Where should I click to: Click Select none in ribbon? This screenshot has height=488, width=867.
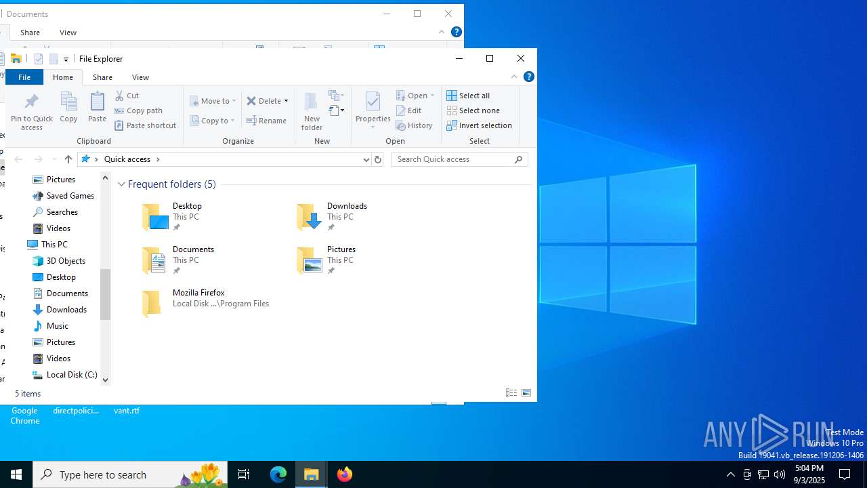[473, 110]
